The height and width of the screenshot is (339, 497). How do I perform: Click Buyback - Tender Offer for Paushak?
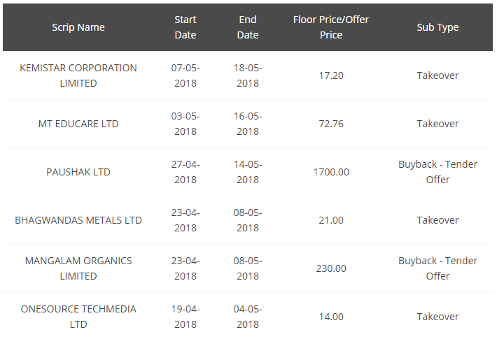pyautogui.click(x=437, y=172)
